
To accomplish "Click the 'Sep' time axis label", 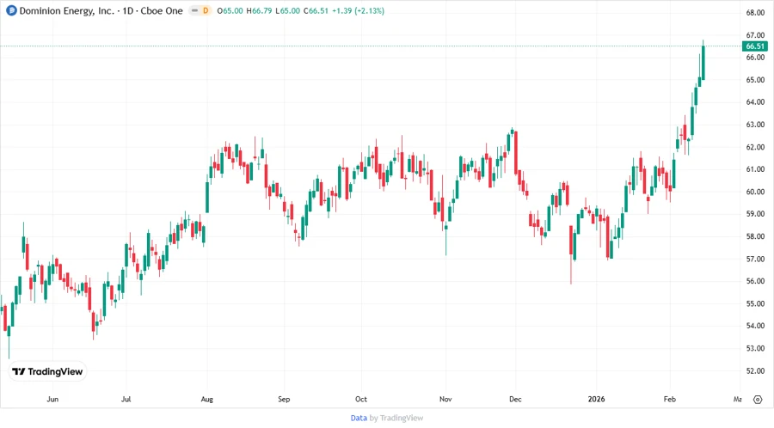I will (x=284, y=400).
